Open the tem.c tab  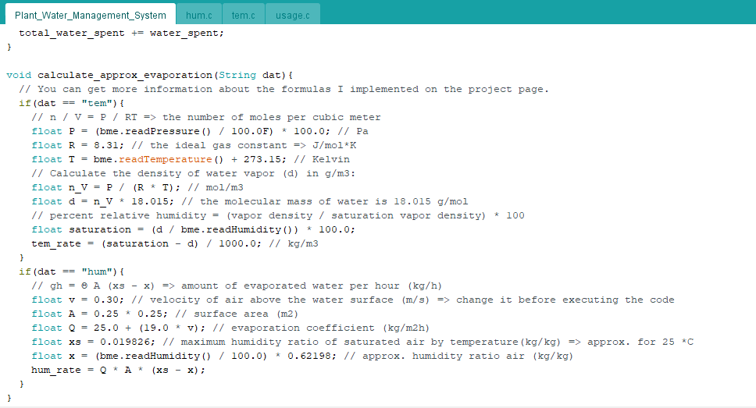point(243,15)
